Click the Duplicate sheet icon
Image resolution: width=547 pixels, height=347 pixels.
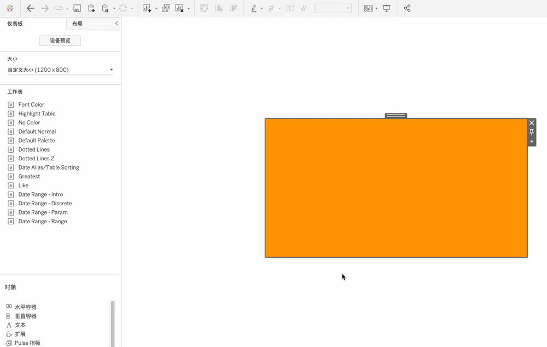pos(166,8)
